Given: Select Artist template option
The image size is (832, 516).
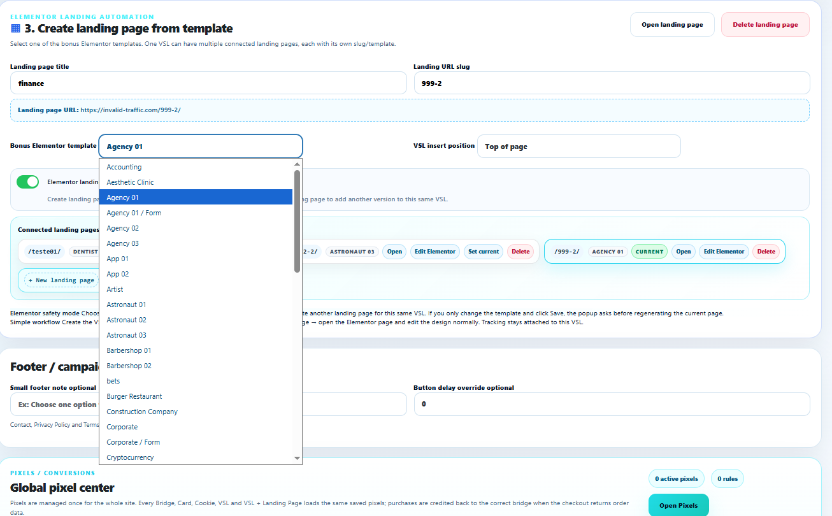Looking at the screenshot, I should tap(196, 289).
